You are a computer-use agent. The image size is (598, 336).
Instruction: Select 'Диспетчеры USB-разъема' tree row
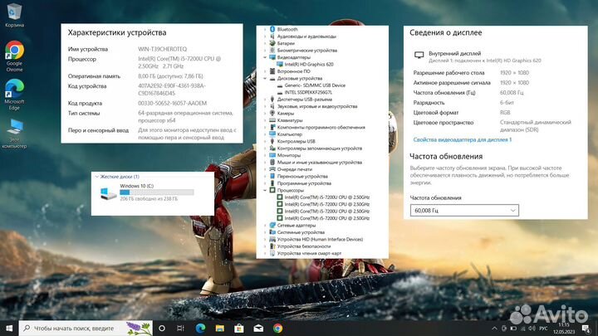click(304, 100)
